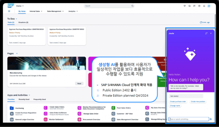Switch to the Frequently Used tab
Screen dimensions: 219x127
40,99
